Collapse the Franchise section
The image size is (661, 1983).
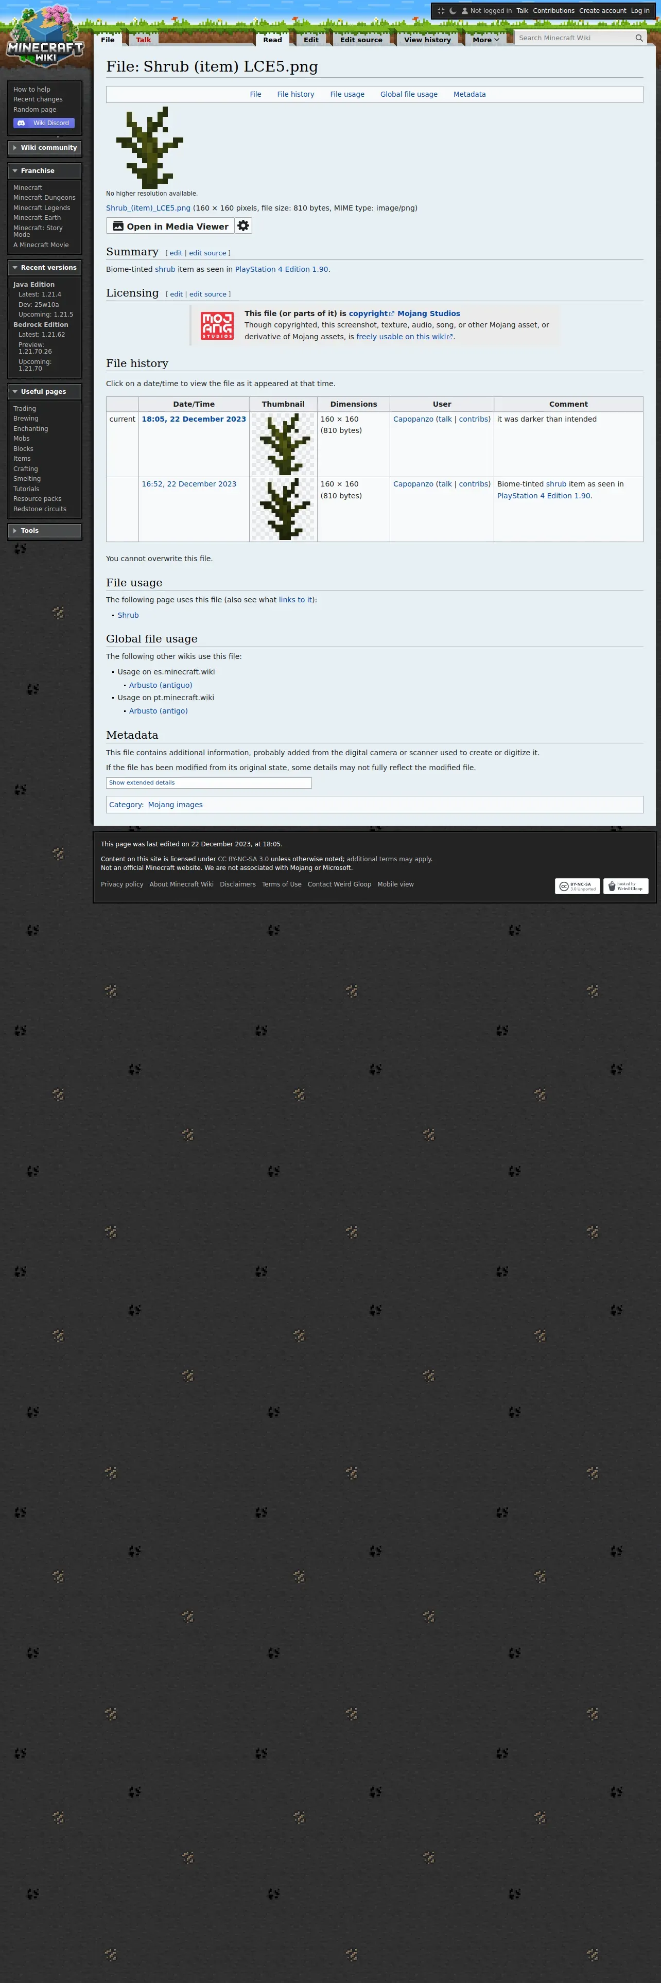[x=45, y=171]
